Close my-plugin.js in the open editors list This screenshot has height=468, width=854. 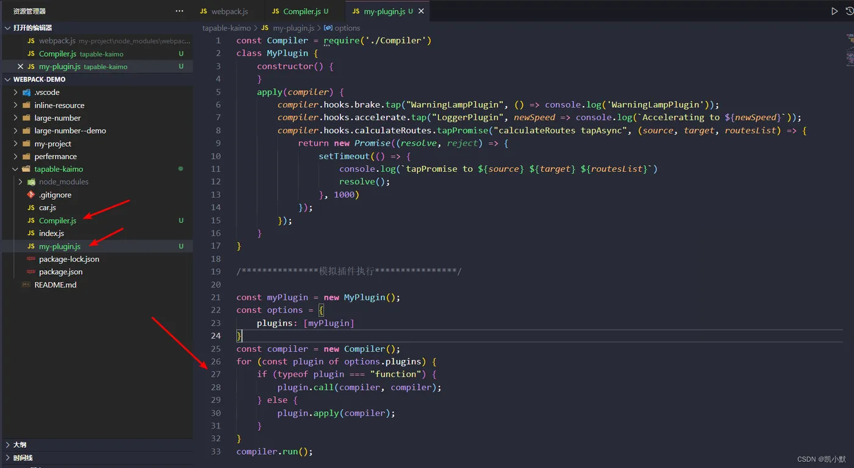click(x=20, y=66)
